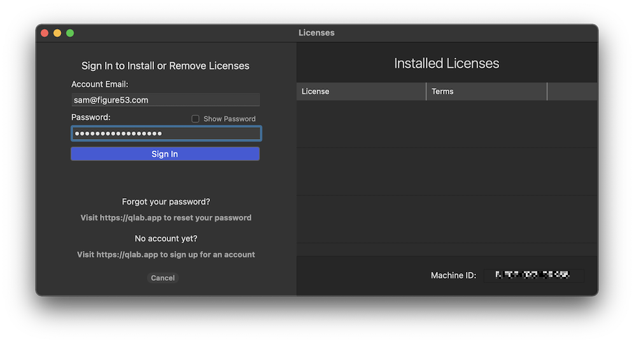The height and width of the screenshot is (343, 634).
Task: Select the first empty row in licenses table
Action: point(446,124)
